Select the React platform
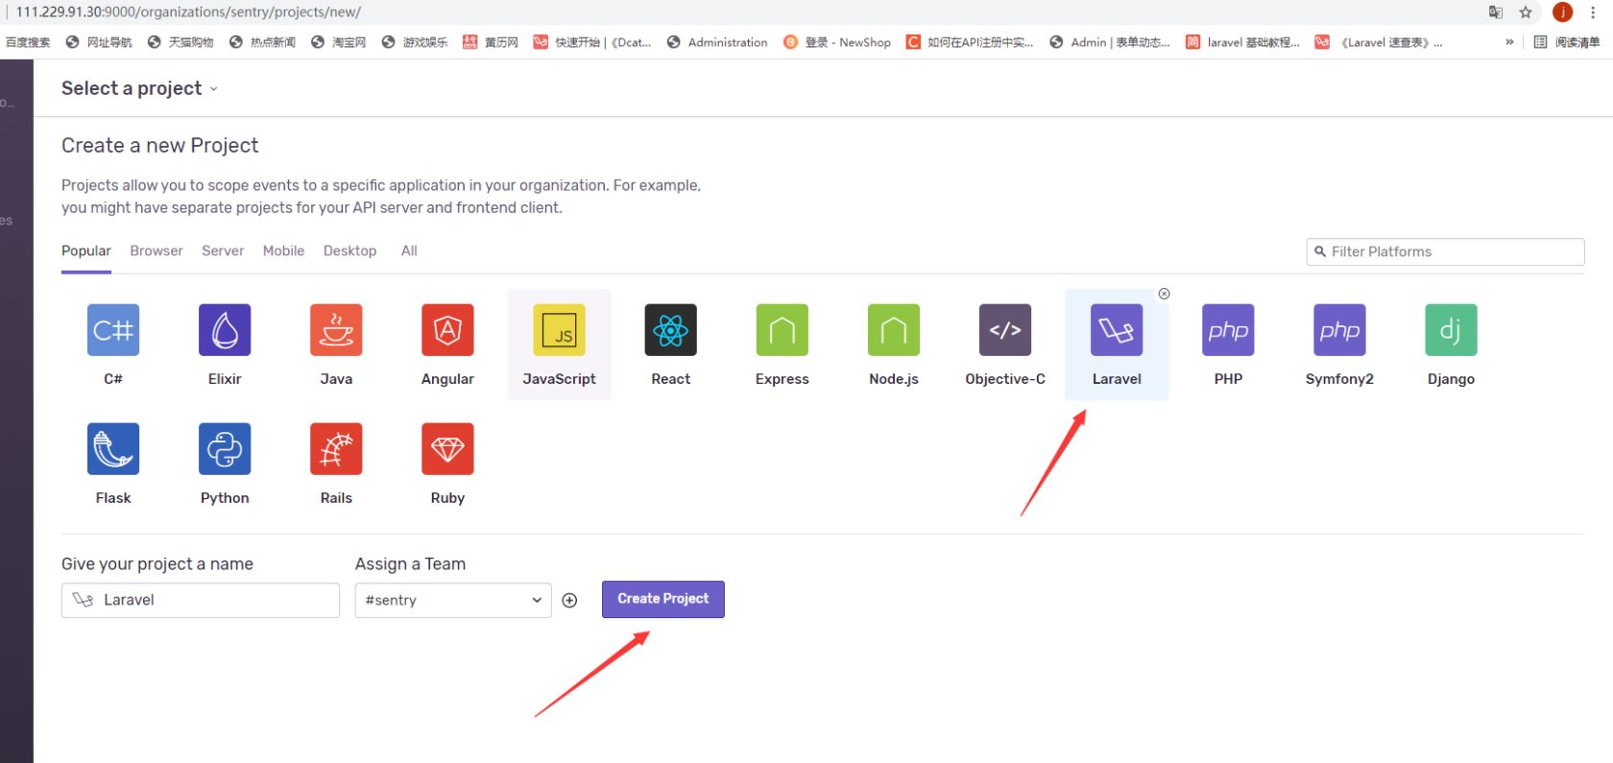Viewport: 1613px width, 763px height. tap(670, 330)
